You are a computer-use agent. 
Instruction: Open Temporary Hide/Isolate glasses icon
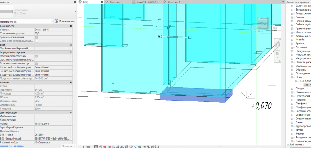[x=131, y=147]
